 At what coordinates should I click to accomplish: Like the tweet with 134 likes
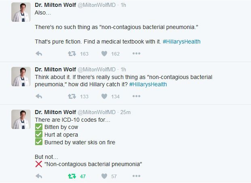pyautogui.click(x=104, y=96)
